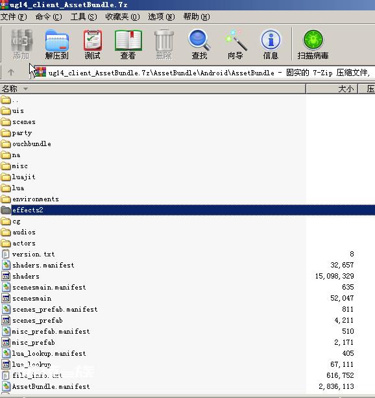
Task: Go up one folder level arrow
Action: click(x=10, y=73)
